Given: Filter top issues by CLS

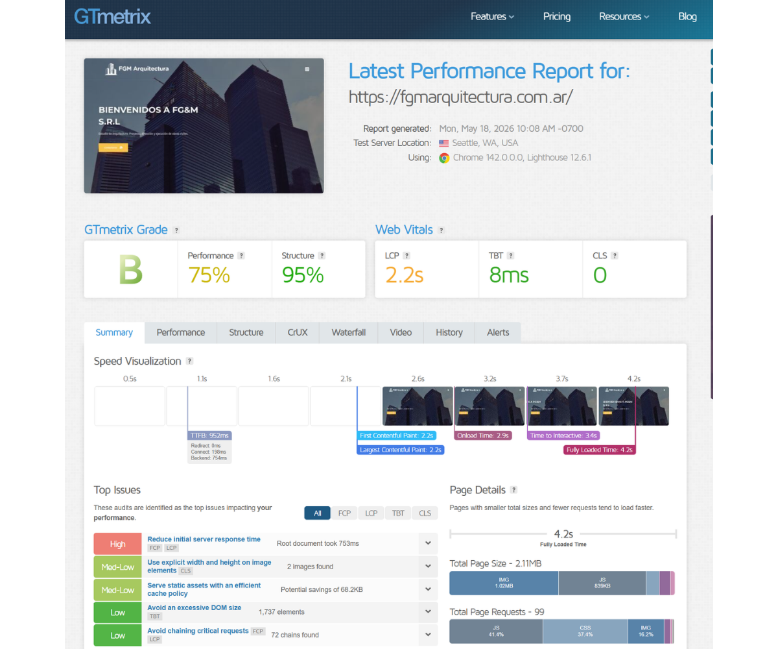Looking at the screenshot, I should pos(425,513).
